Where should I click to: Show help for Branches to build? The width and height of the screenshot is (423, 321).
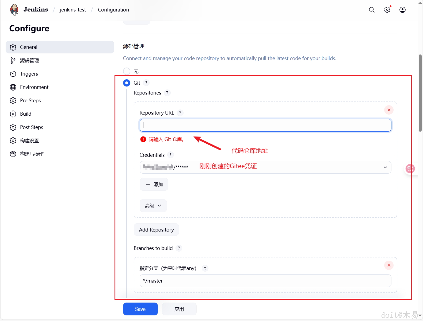tap(179, 248)
